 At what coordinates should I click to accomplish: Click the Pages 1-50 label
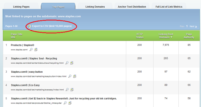(x=11, y=26)
